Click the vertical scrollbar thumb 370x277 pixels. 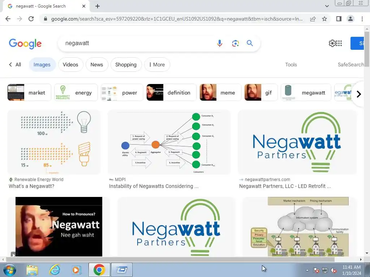367,49
